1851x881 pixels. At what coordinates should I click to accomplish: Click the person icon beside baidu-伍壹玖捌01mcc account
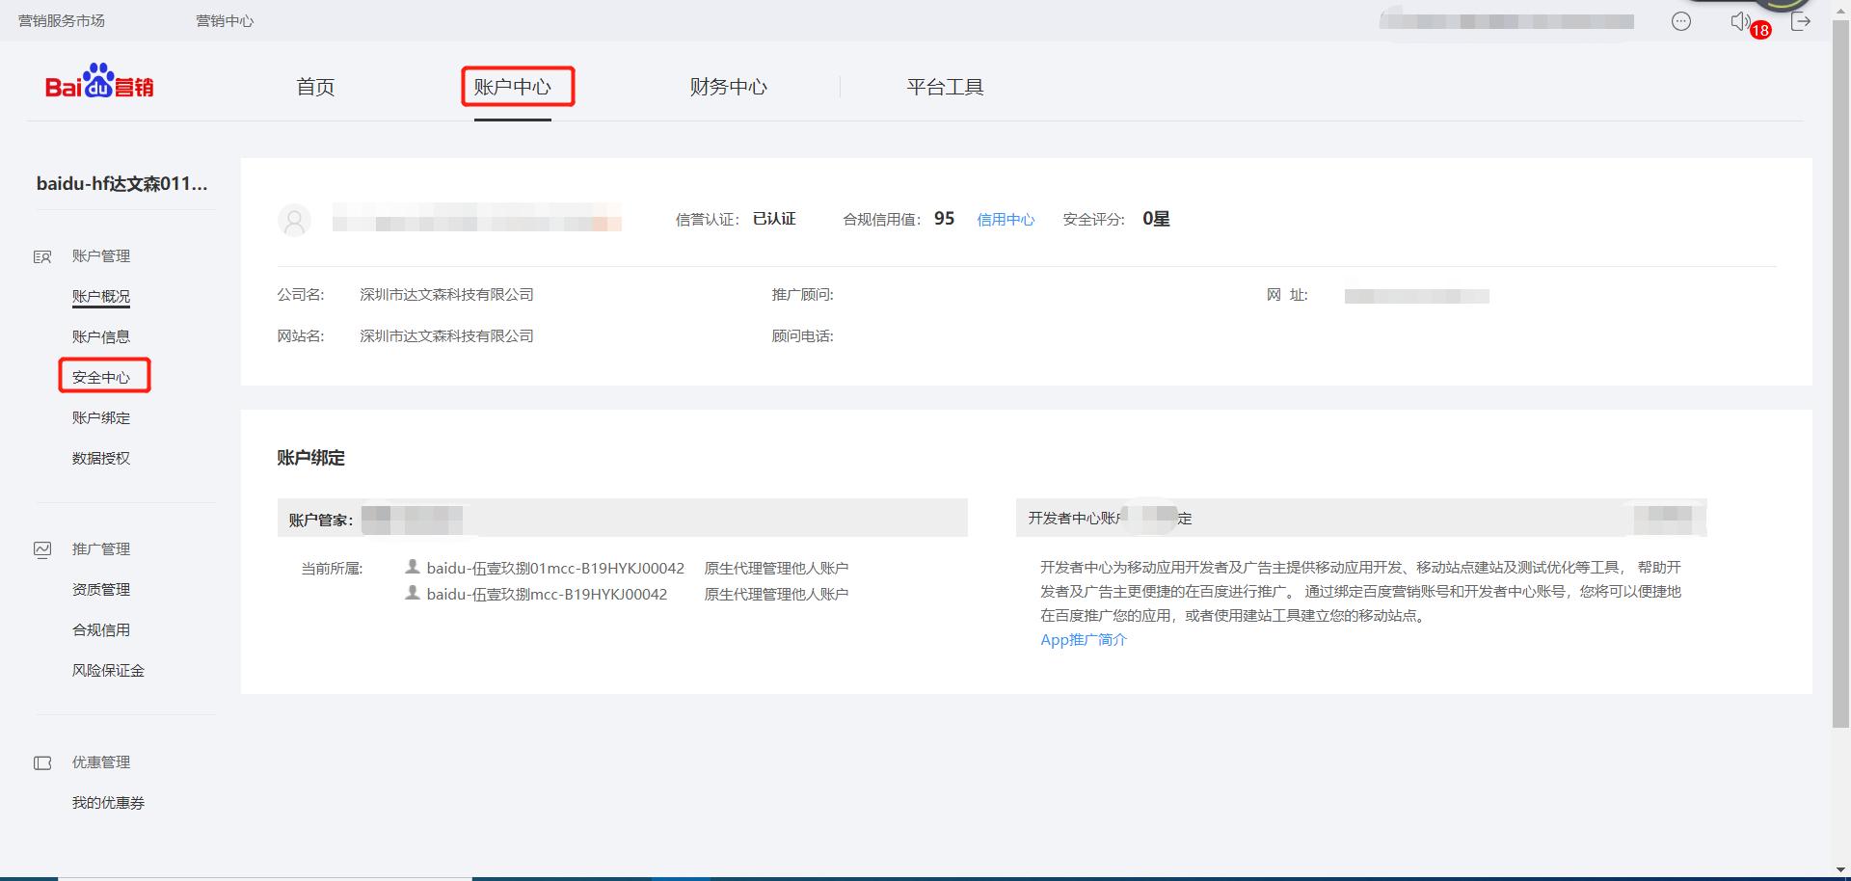pos(412,568)
